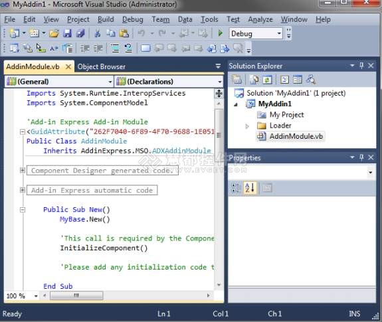Click the Display Parameter Info icon
382x322 pixels.
[x=27, y=48]
